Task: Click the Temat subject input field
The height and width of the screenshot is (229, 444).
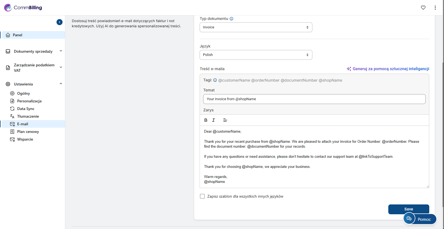Action: click(x=314, y=99)
